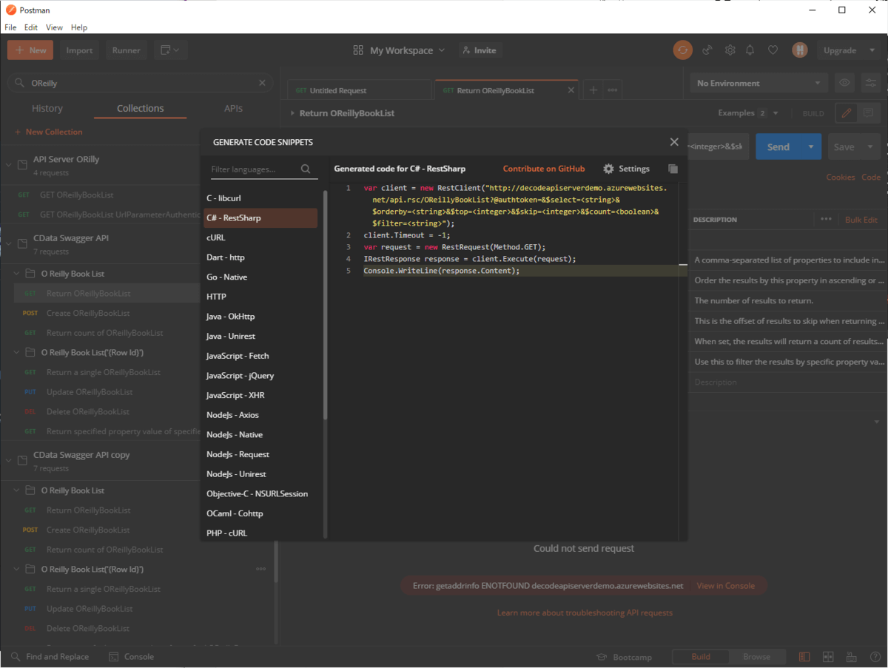This screenshot has width=888, height=668.
Task: Close the Generate Code Snippets dialog
Action: click(x=674, y=142)
